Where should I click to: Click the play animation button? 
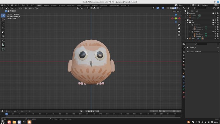pos(93,111)
